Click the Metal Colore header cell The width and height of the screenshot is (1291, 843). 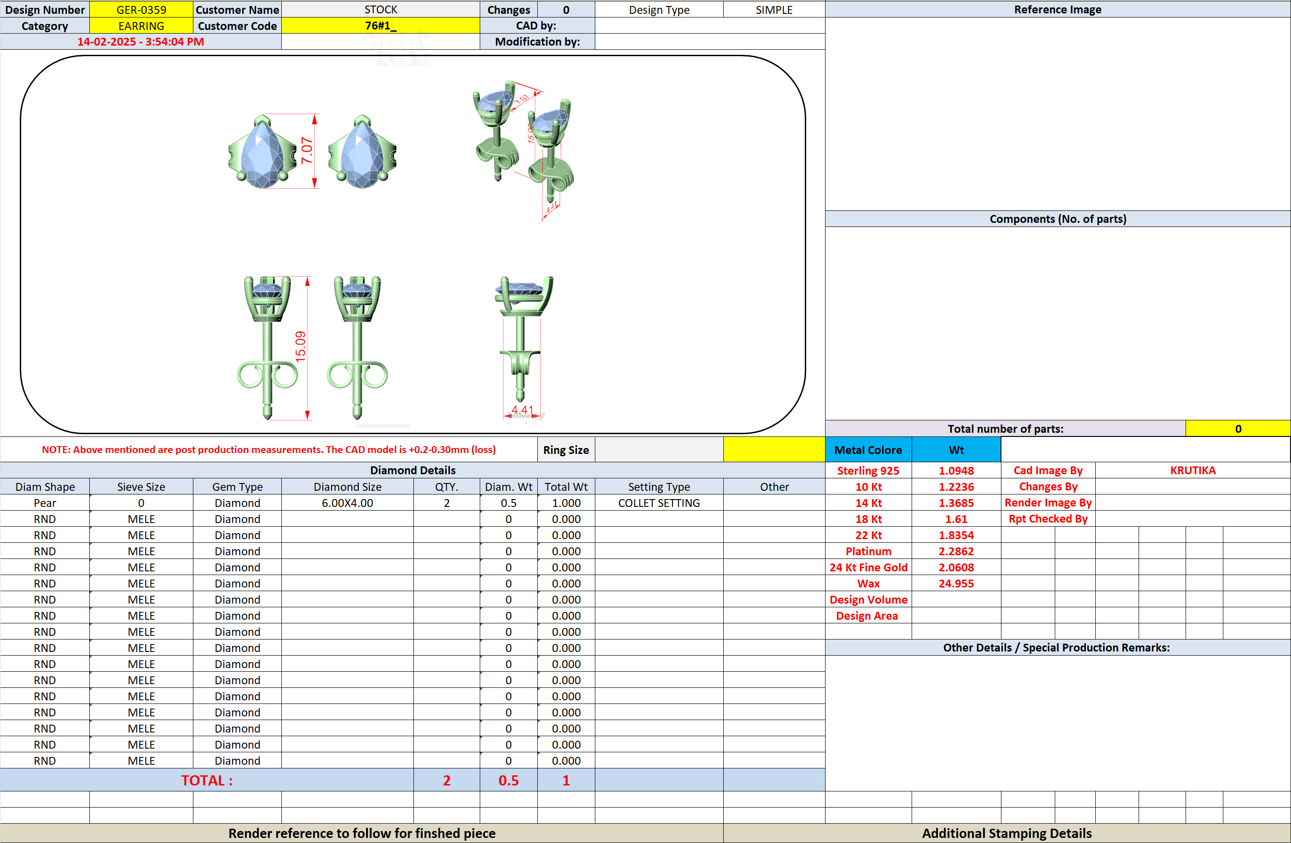click(x=868, y=450)
